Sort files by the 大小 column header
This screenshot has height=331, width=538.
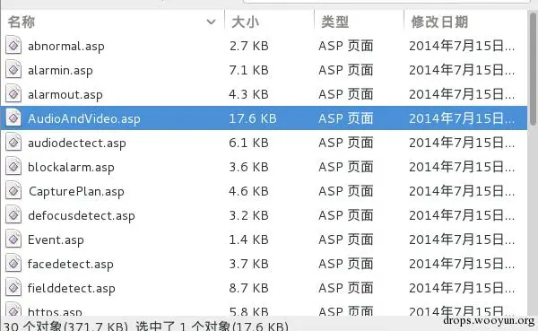245,22
